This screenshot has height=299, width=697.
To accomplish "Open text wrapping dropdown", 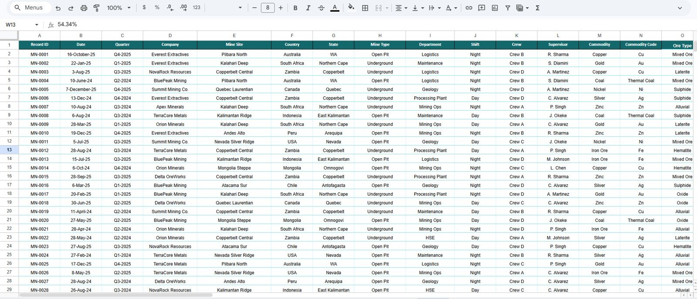I will coord(434,8).
